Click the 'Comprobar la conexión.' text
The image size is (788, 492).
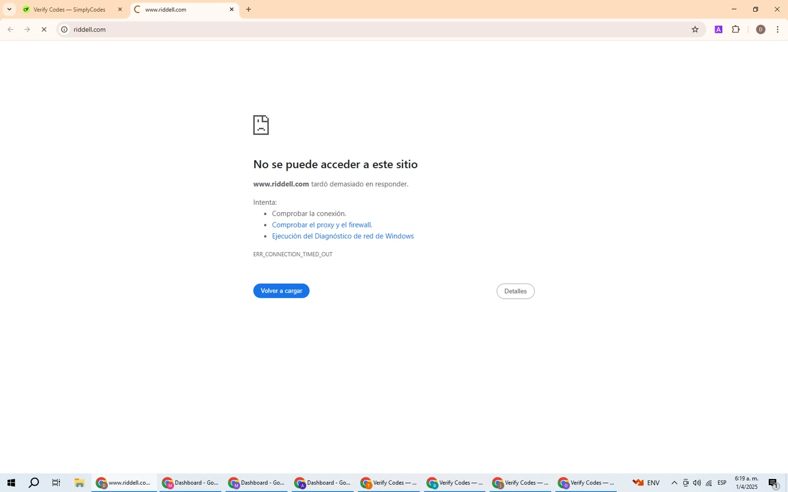[309, 214]
